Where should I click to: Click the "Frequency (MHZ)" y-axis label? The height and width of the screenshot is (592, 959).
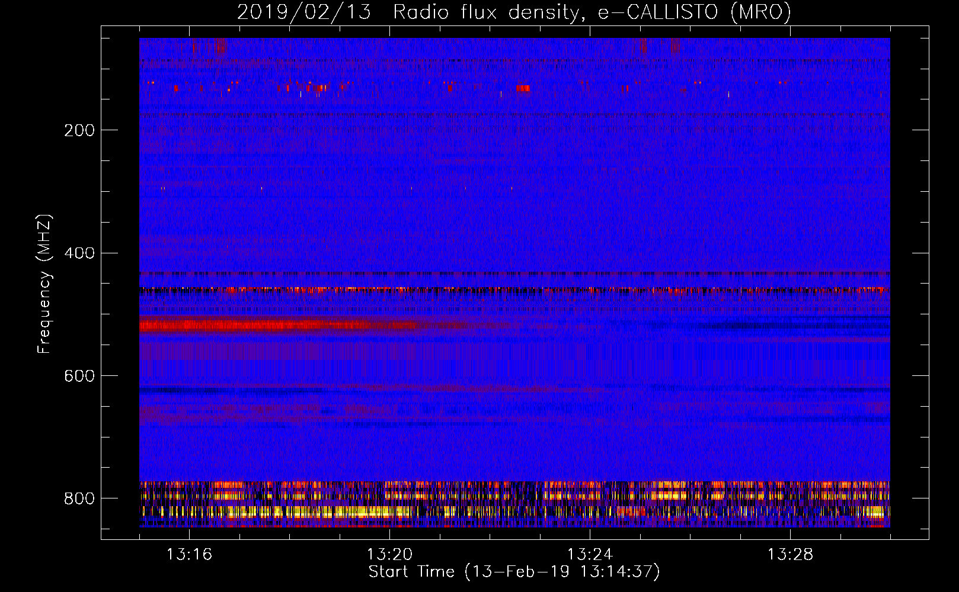44,284
